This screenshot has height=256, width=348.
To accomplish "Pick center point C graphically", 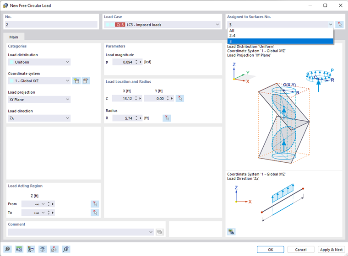I will coord(180,98).
